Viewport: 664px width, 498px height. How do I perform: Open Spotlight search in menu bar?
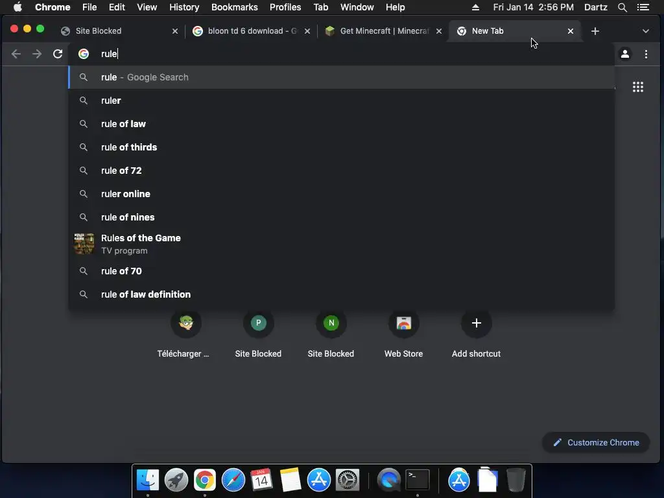click(622, 7)
